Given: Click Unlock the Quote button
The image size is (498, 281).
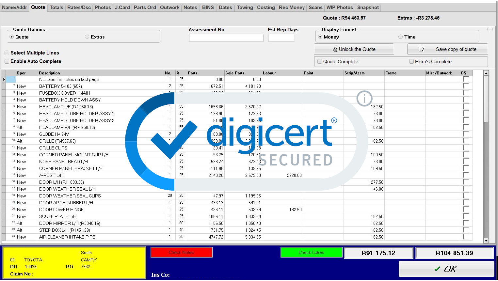Looking at the screenshot, I should (354, 49).
